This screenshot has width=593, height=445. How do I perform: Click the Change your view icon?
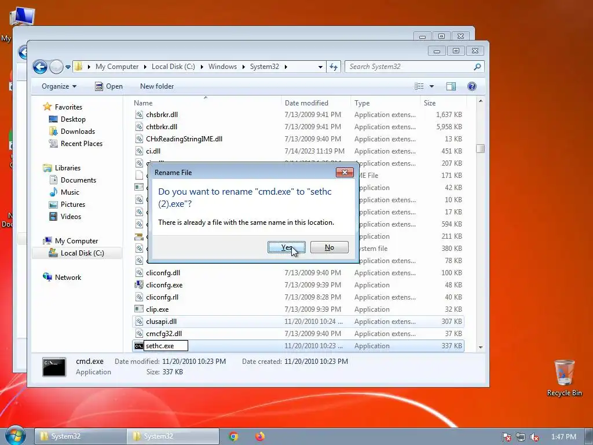pyautogui.click(x=419, y=86)
